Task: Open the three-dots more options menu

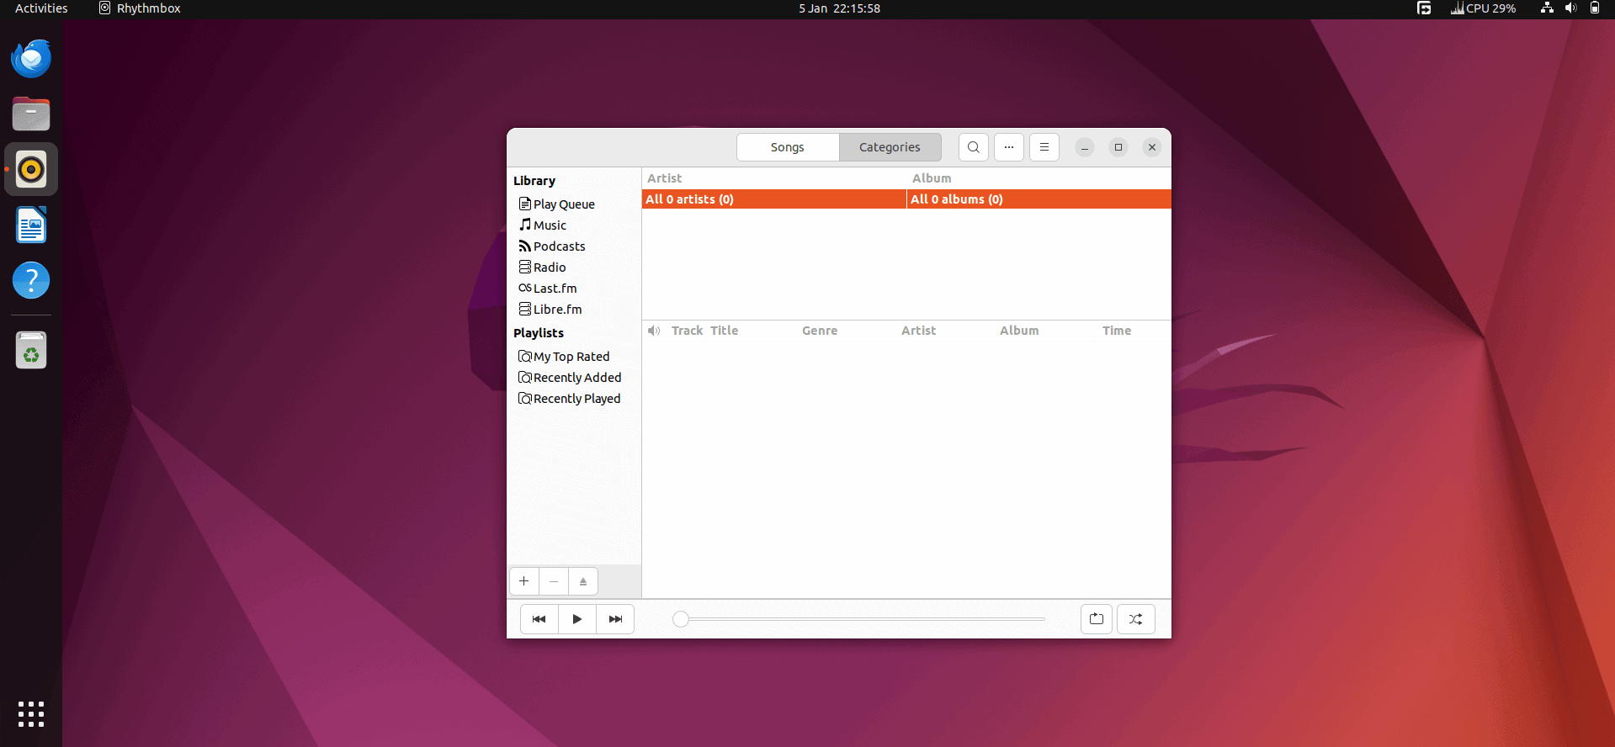Action: pos(1008,147)
